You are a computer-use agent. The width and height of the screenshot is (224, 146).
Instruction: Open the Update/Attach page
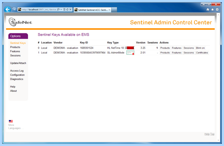[18, 63]
